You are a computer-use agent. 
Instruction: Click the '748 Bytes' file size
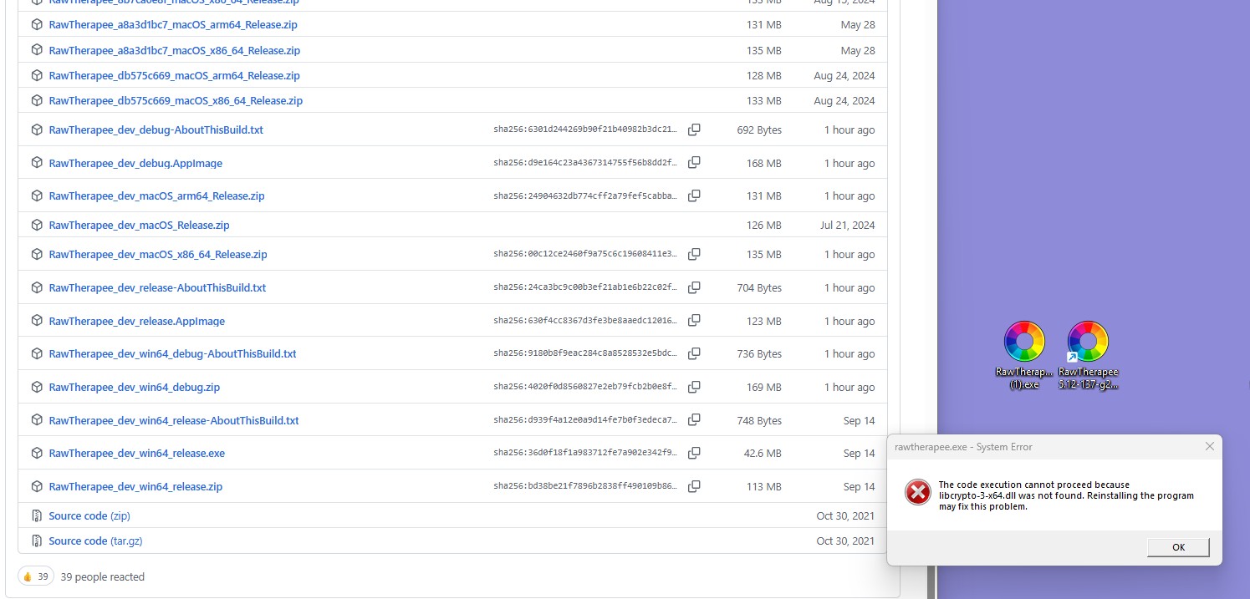[x=759, y=421]
